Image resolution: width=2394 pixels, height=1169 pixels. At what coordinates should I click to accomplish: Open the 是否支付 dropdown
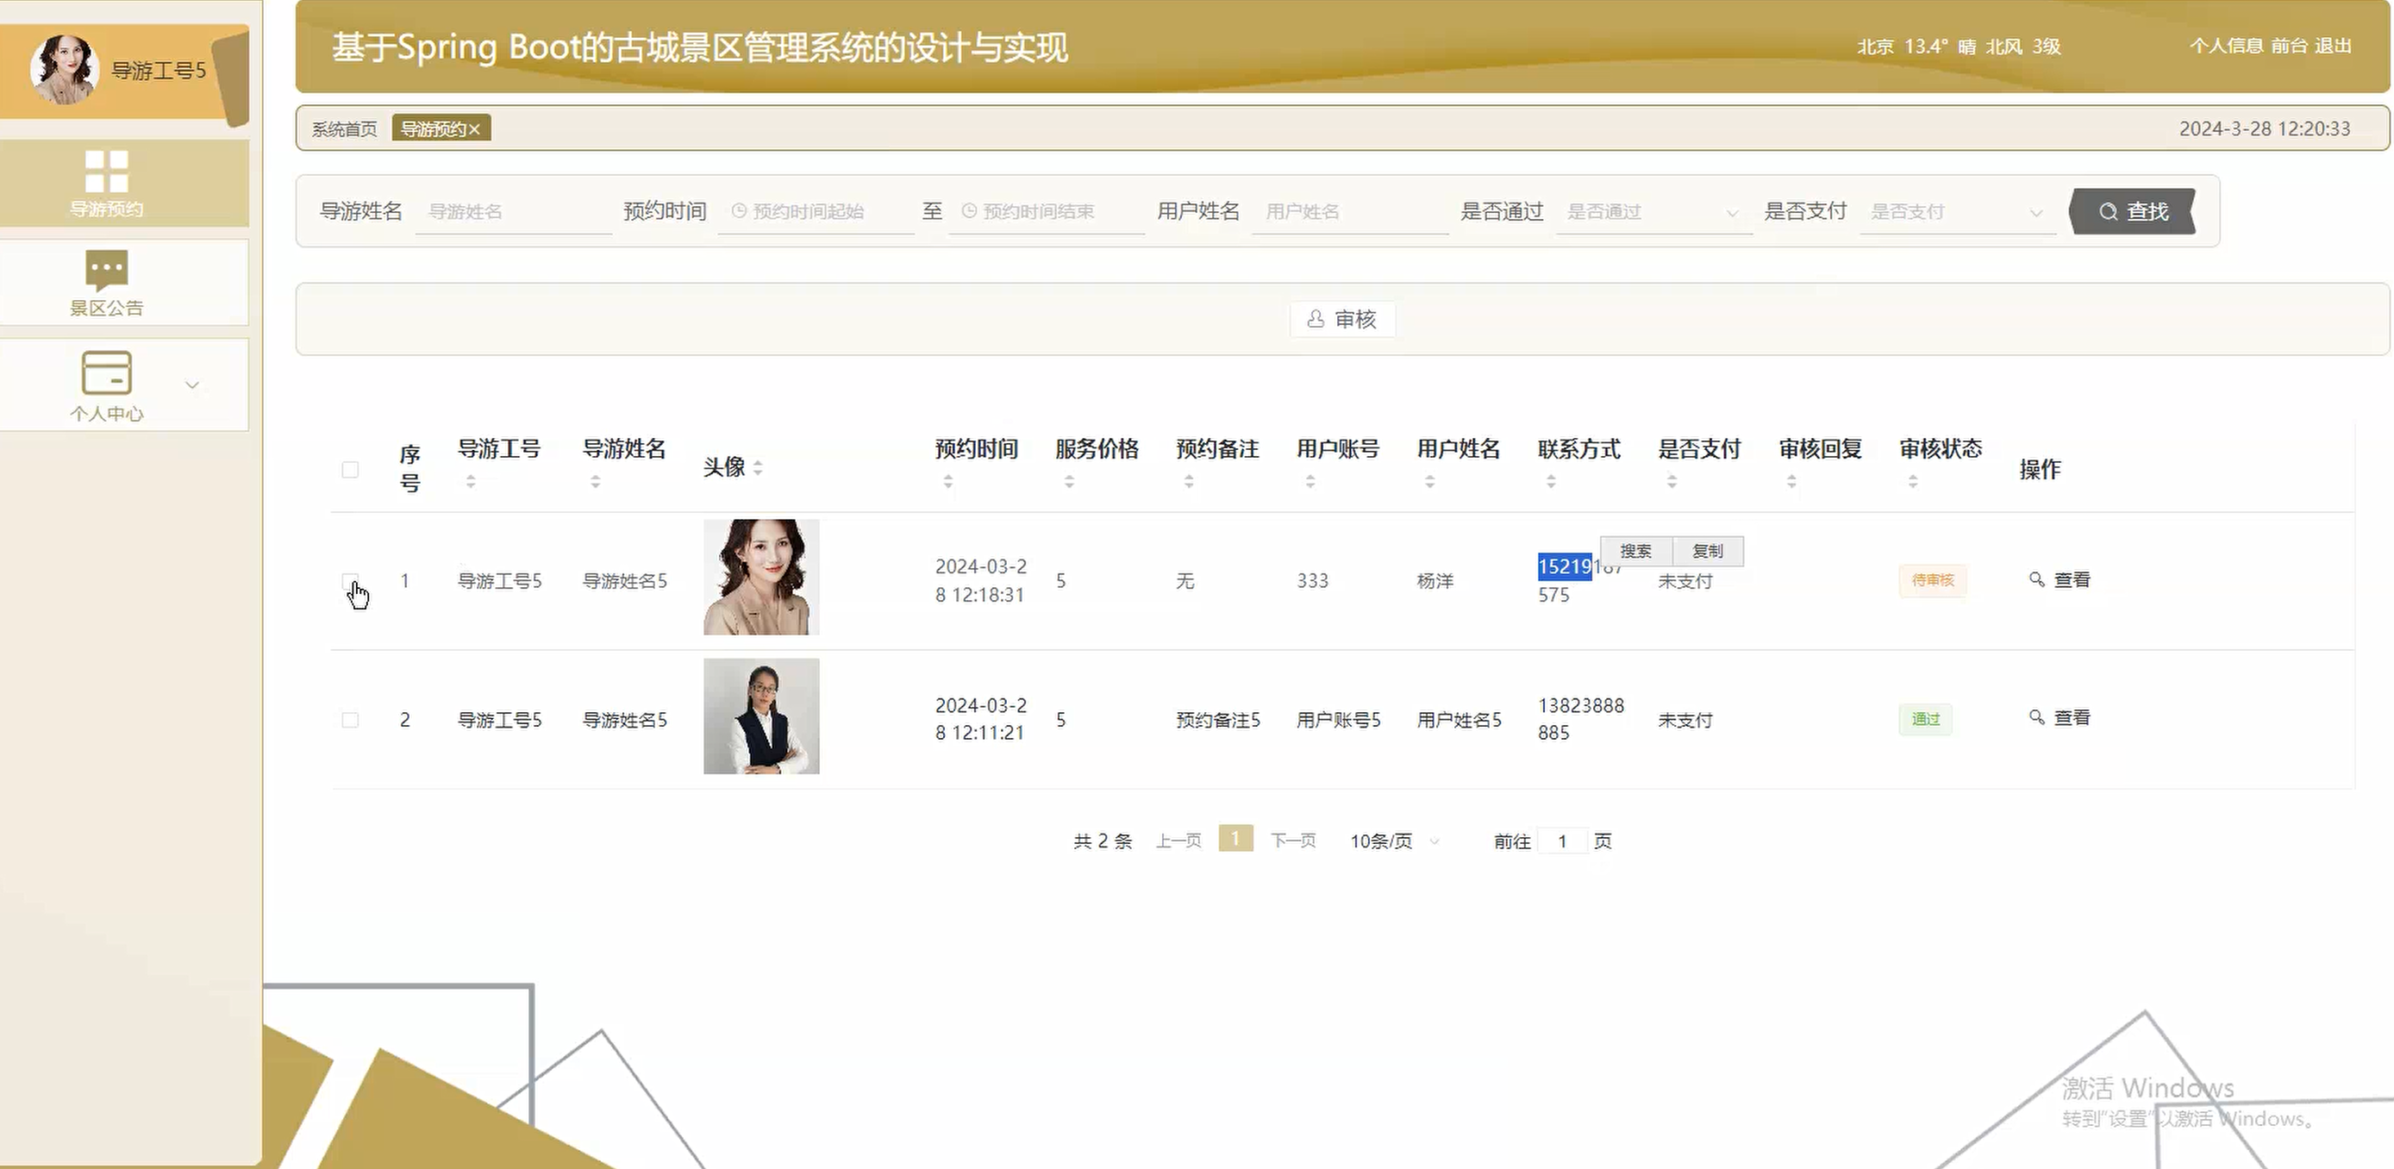[x=1958, y=212]
